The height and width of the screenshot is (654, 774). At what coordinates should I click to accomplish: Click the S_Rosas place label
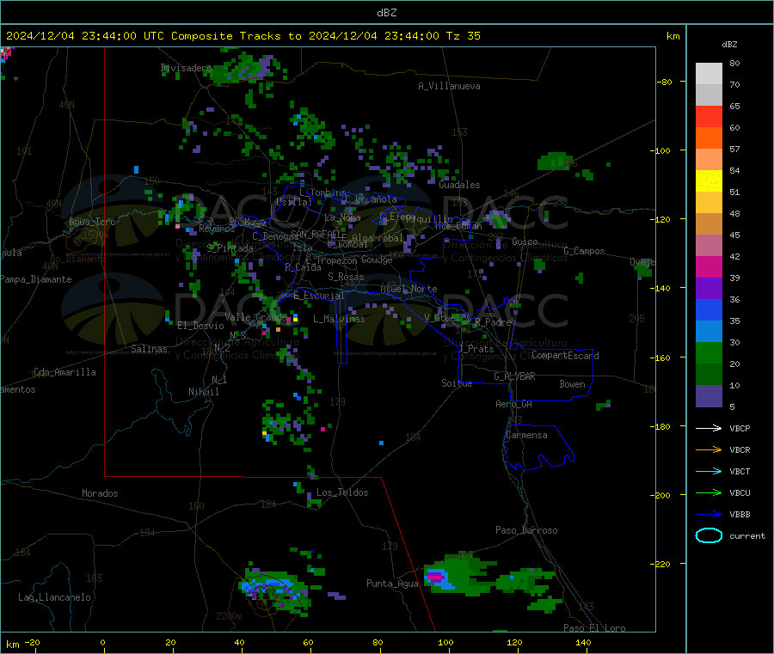point(346,277)
